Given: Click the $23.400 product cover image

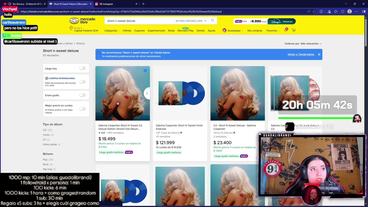Looking at the screenshot, I should 237,93.
